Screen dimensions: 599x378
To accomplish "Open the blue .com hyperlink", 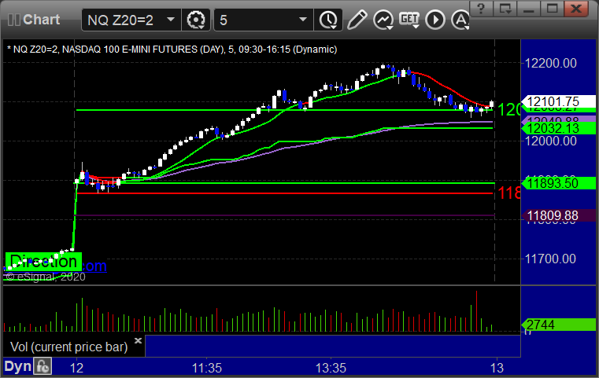I will (94, 266).
